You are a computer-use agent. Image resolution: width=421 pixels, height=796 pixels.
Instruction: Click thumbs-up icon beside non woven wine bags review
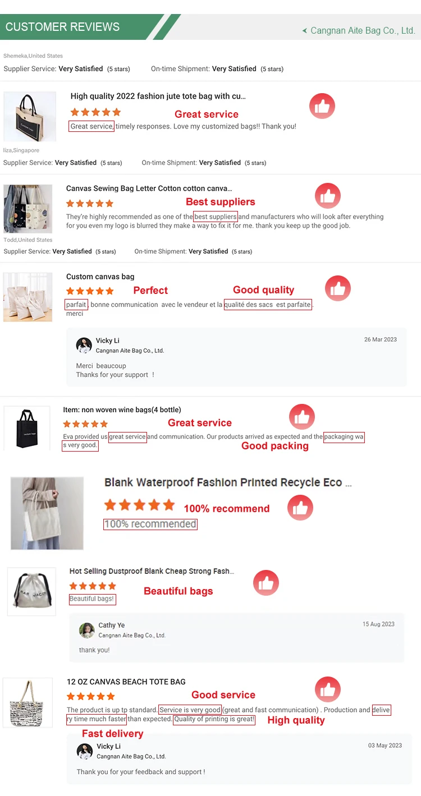tap(302, 417)
